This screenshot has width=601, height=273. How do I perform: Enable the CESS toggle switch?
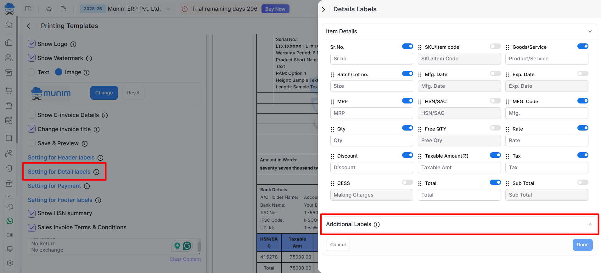(x=407, y=182)
